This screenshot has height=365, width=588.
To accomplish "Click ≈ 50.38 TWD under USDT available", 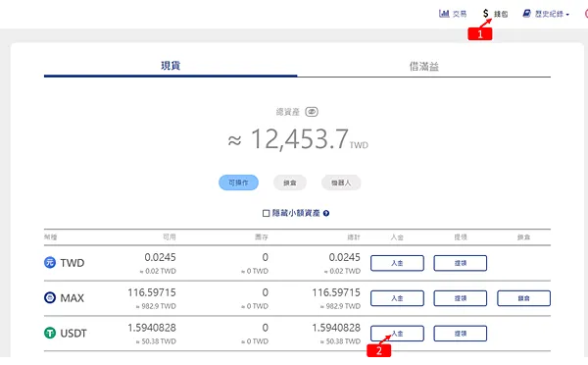I will pyautogui.click(x=156, y=341).
